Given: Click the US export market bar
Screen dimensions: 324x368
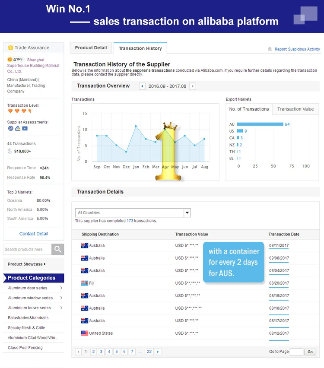Looking at the screenshot, I should click(240, 131).
